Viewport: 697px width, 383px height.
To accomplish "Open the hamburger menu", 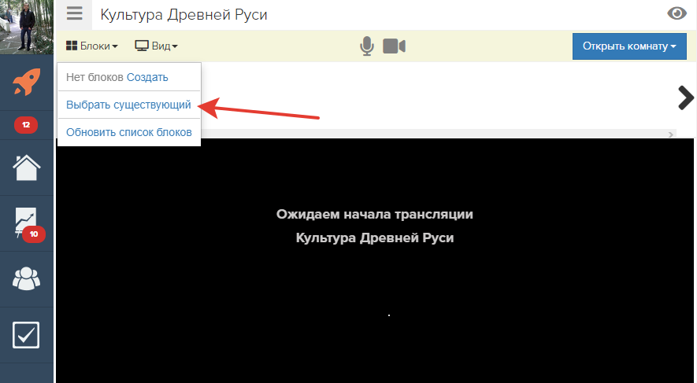I will click(74, 13).
